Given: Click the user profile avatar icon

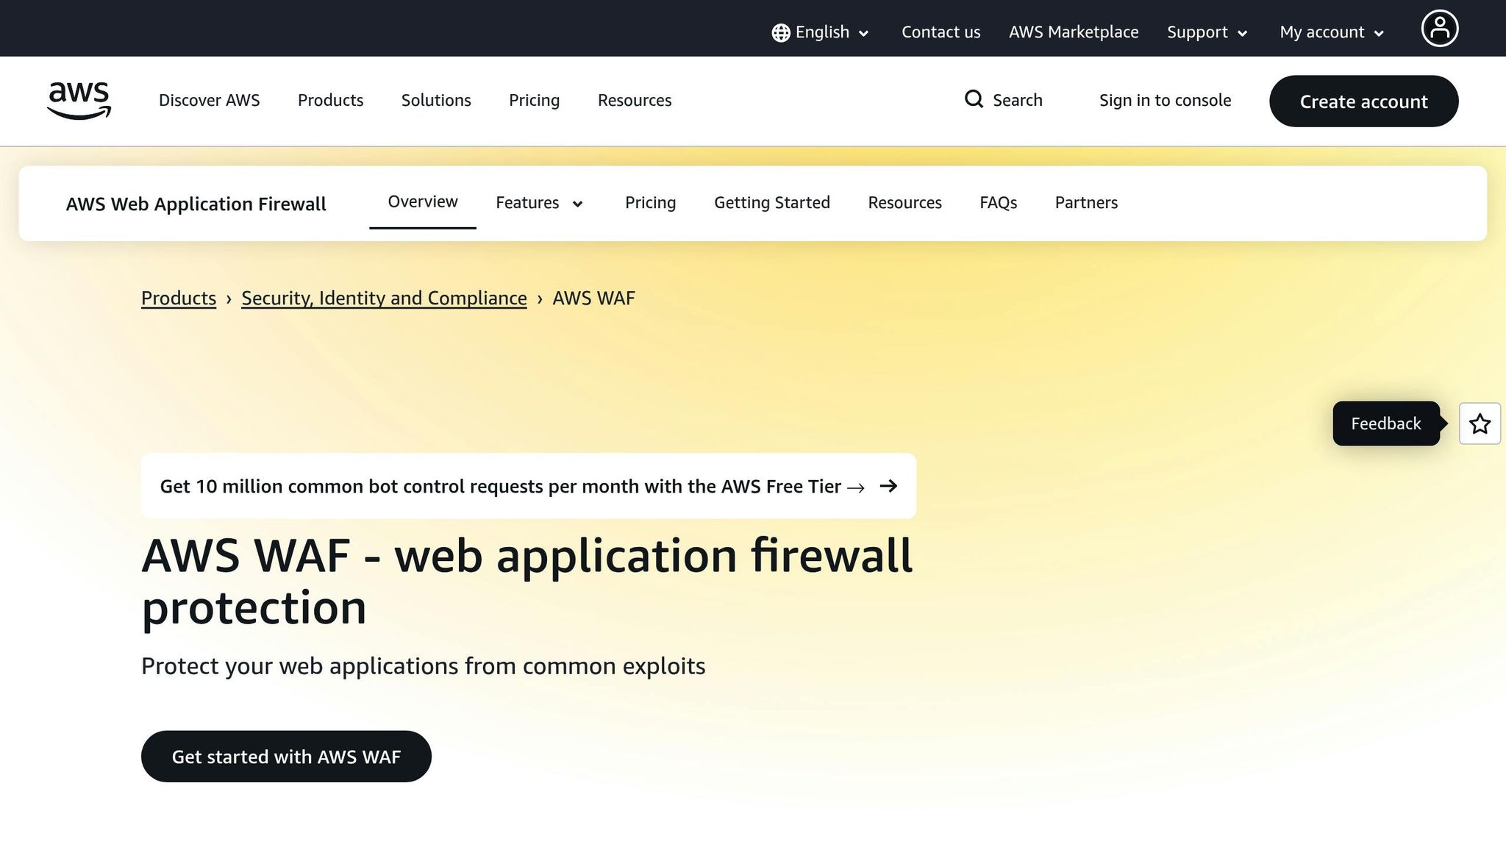Looking at the screenshot, I should (1439, 29).
